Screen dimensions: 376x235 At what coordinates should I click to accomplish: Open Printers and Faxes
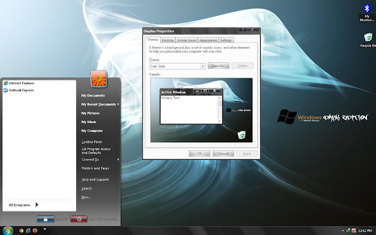coord(95,169)
